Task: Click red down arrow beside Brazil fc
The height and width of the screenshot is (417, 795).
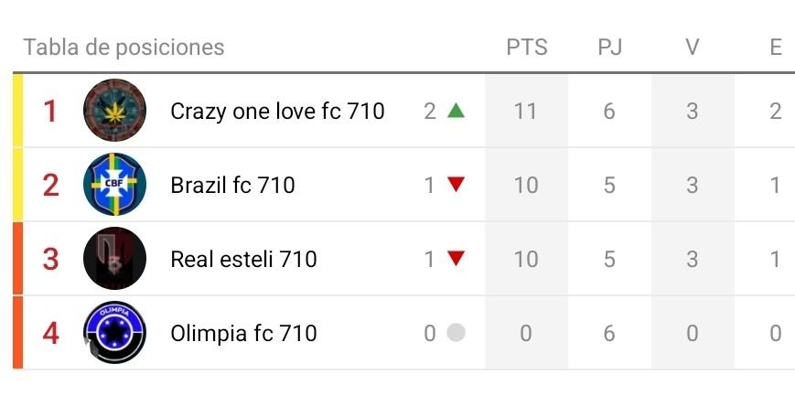Action: pyautogui.click(x=456, y=185)
